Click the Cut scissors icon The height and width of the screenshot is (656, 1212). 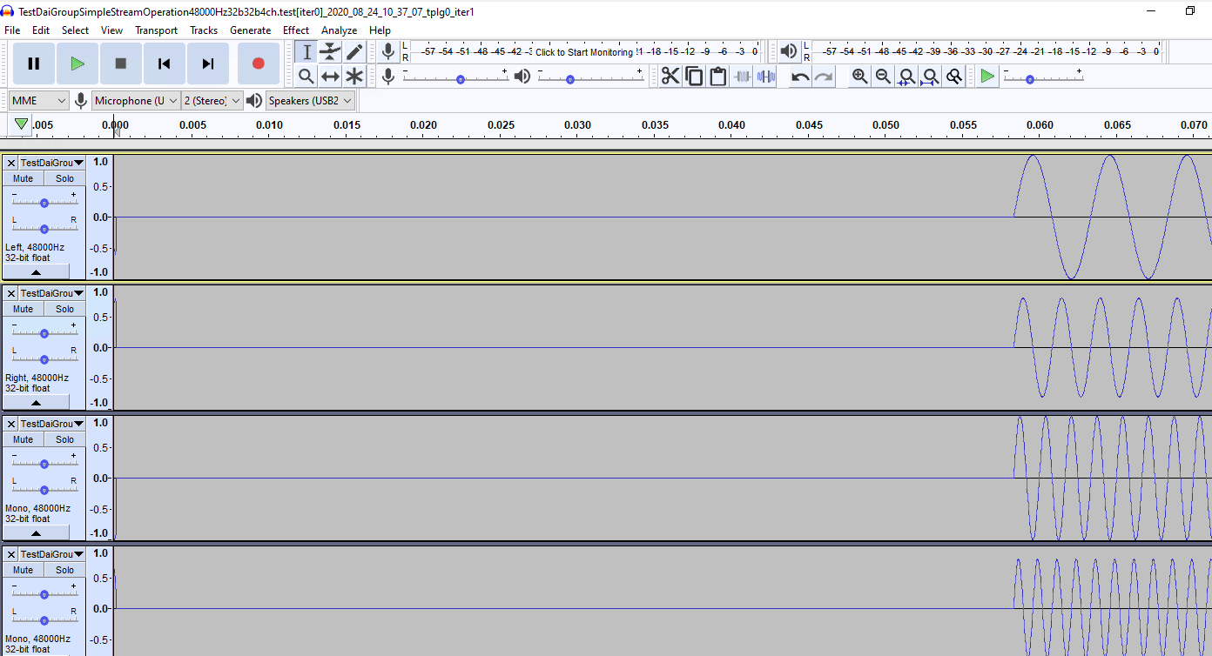point(670,77)
